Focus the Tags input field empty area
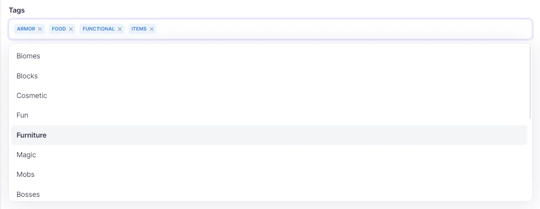 click(343, 29)
